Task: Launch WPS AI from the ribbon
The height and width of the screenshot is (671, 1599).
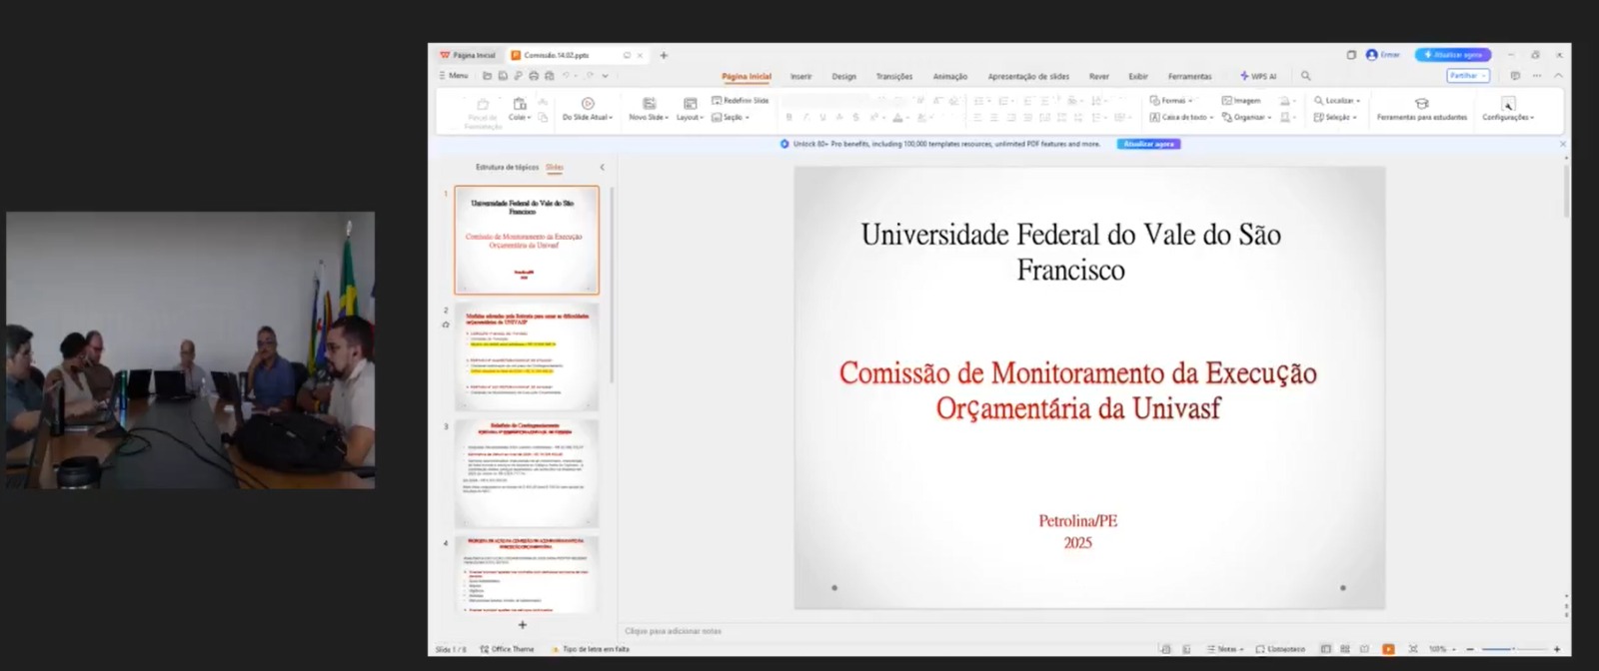Action: tap(1258, 76)
